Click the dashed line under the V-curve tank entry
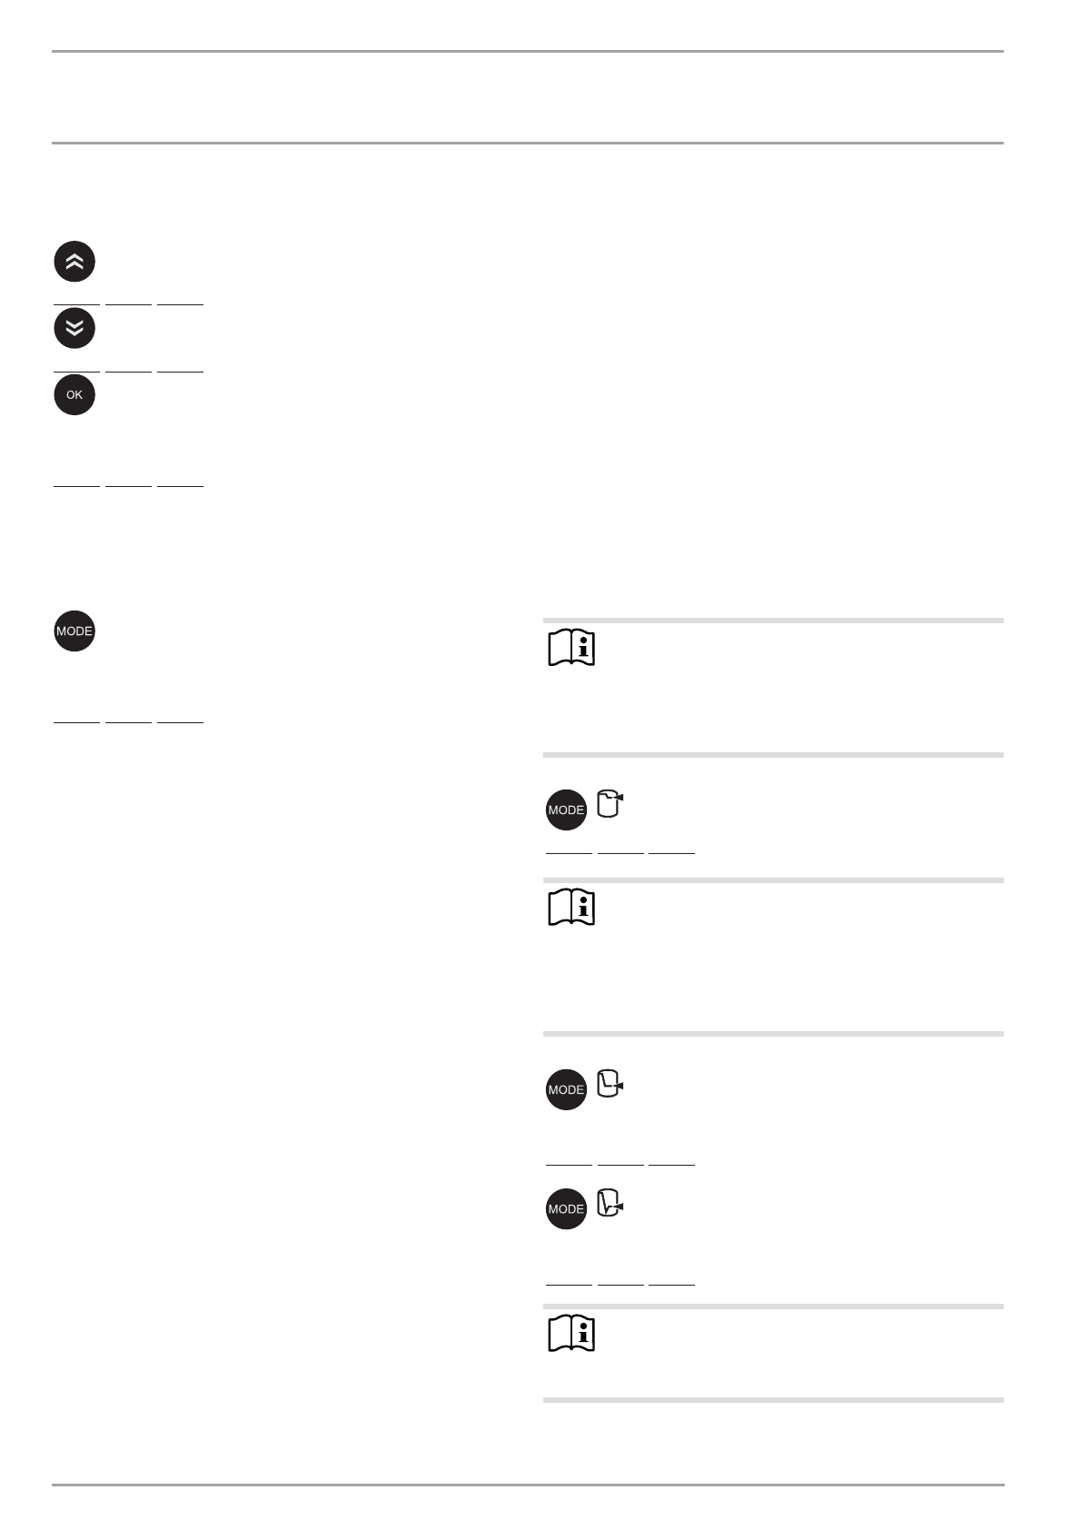 tap(620, 1285)
